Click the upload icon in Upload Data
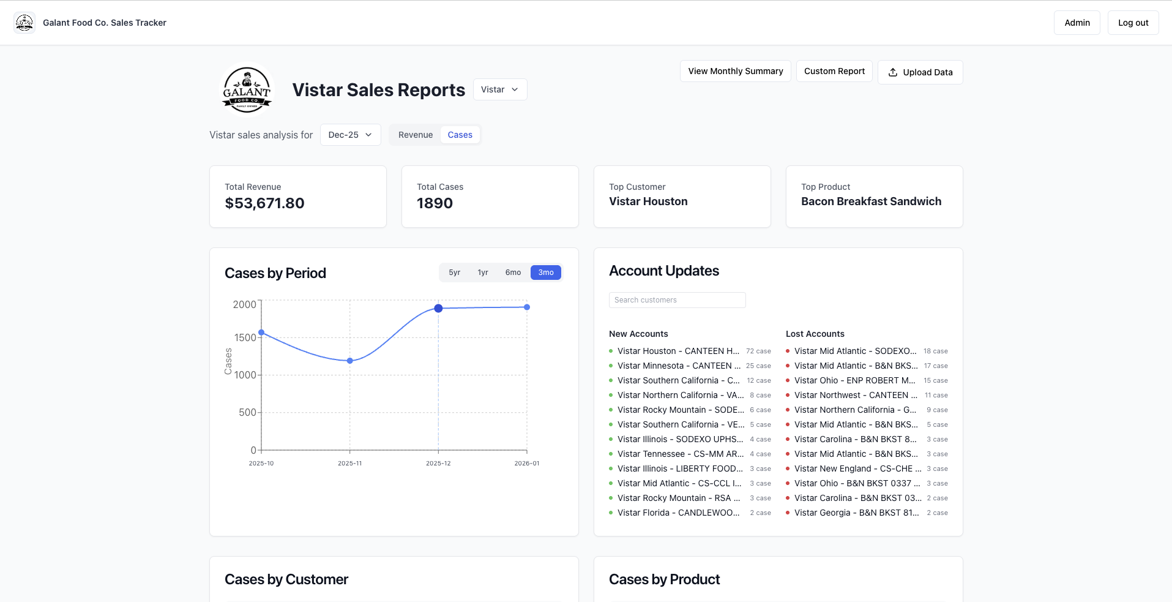The height and width of the screenshot is (602, 1172). (893, 72)
